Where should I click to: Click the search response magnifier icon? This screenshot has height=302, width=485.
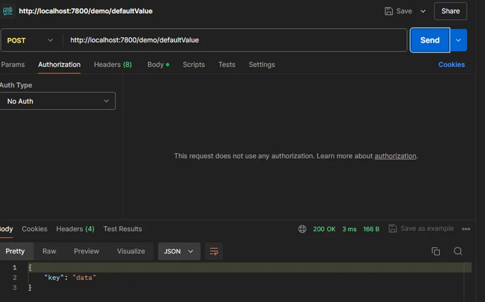pyautogui.click(x=458, y=252)
